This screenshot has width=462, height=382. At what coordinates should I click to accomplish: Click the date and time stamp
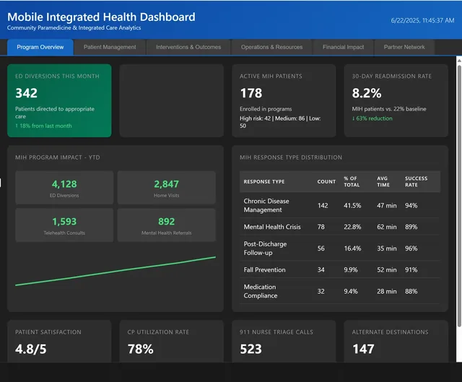point(422,20)
